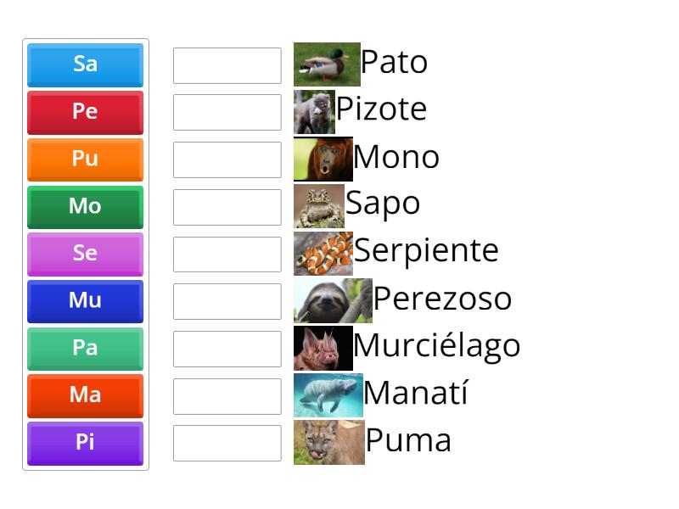Pick the teal 'Pa' syllable tile
Image resolution: width=679 pixels, height=509 pixels.
click(x=85, y=348)
